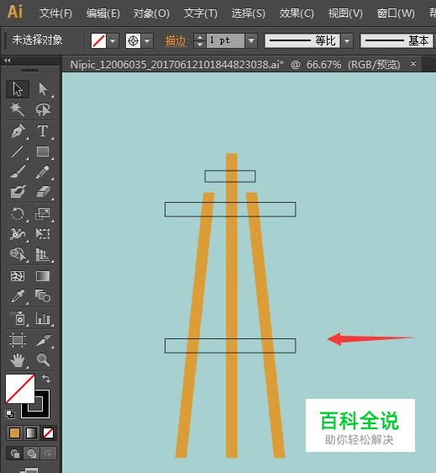Select the Warp tool

[18, 234]
